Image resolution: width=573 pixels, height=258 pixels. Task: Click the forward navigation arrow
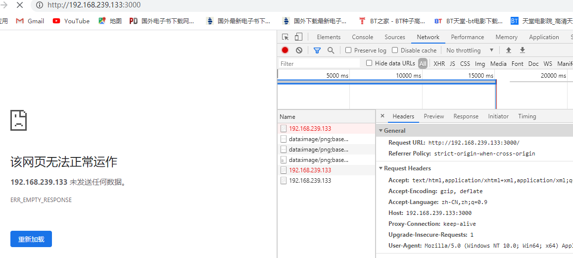[5, 5]
